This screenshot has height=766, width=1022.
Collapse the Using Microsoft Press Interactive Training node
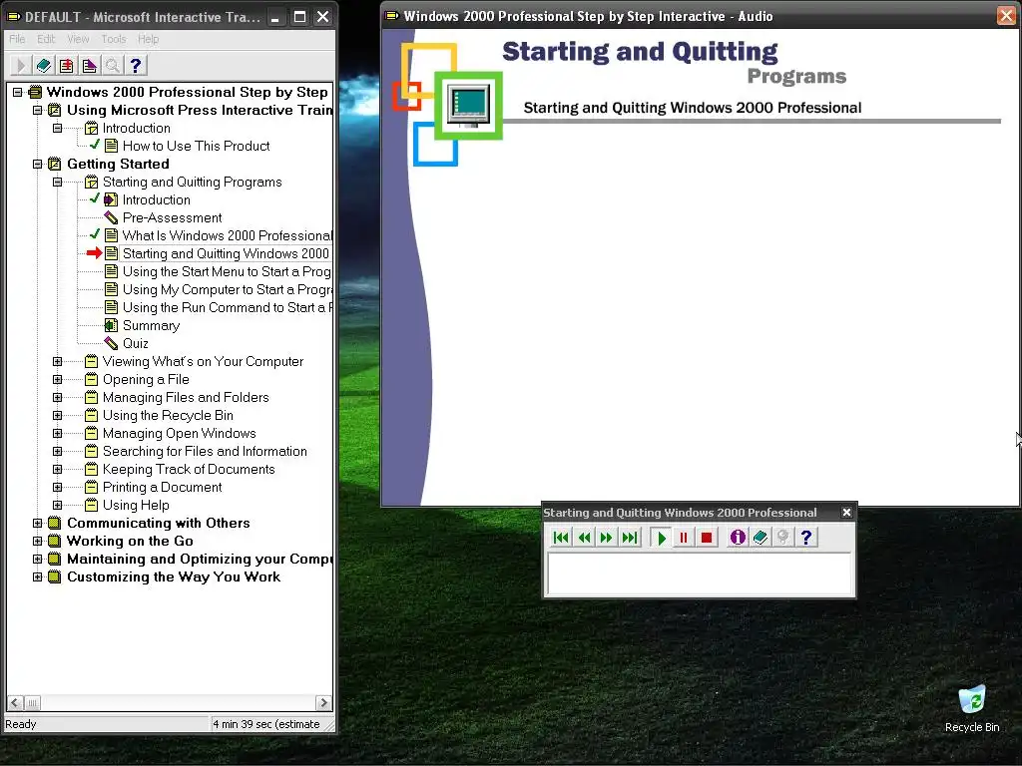coord(37,110)
